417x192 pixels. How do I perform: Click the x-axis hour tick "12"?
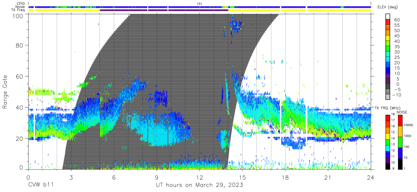tap(199, 177)
